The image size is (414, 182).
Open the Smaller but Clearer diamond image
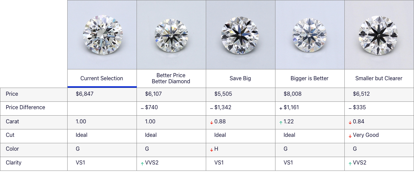coord(379,35)
